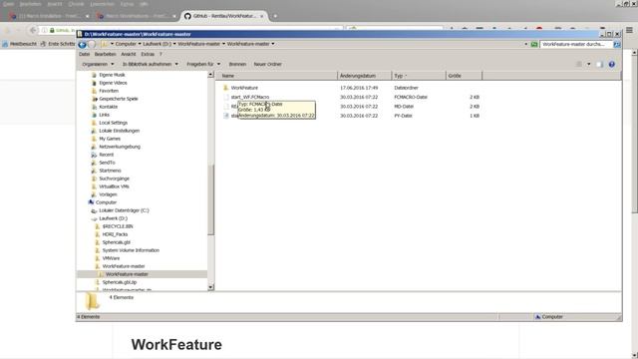Open the Laufwerk (D:) breadcrumb dropdown arrow

point(174,44)
